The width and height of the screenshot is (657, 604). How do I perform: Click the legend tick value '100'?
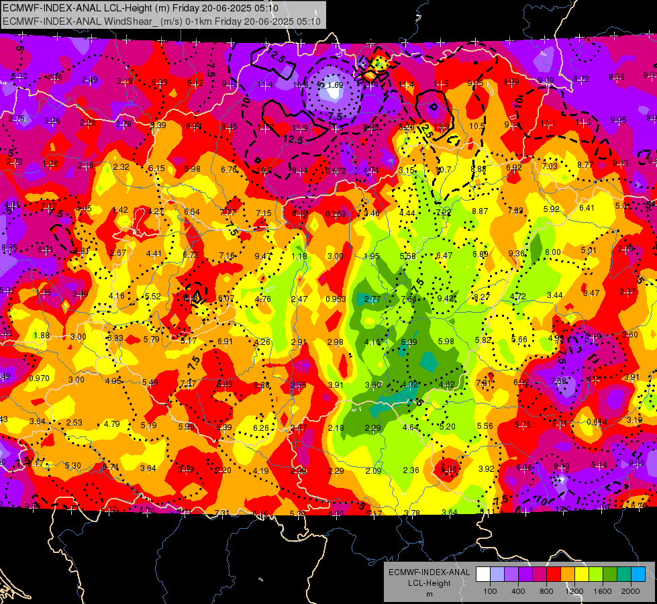tap(490, 591)
